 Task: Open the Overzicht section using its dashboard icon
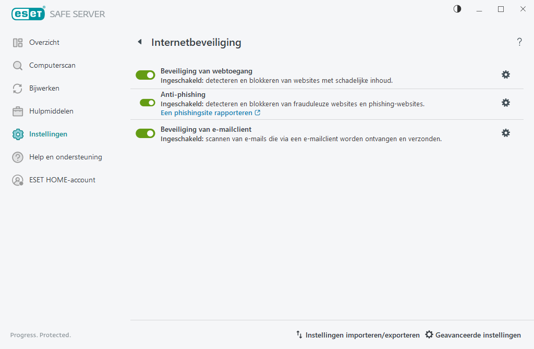(17, 42)
